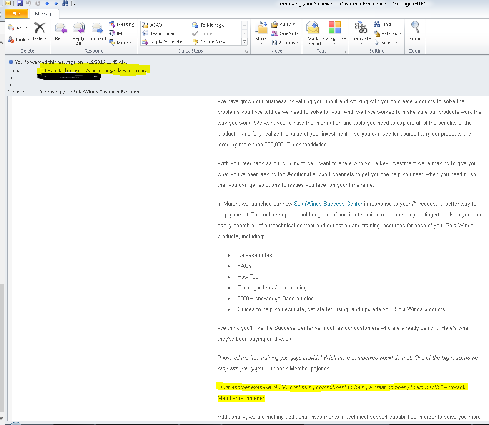Expand the Quick Steps gallery
This screenshot has width=489, height=425.
pos(244,42)
